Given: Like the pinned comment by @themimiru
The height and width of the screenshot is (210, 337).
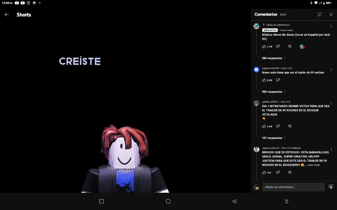Looking at the screenshot, I should [264, 47].
